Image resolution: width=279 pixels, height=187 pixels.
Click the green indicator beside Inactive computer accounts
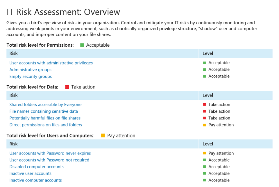tap(204, 180)
